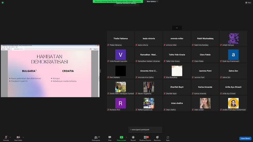
Task: Select the DEMOCRACY document tab in Acrobat
Action: point(19,49)
